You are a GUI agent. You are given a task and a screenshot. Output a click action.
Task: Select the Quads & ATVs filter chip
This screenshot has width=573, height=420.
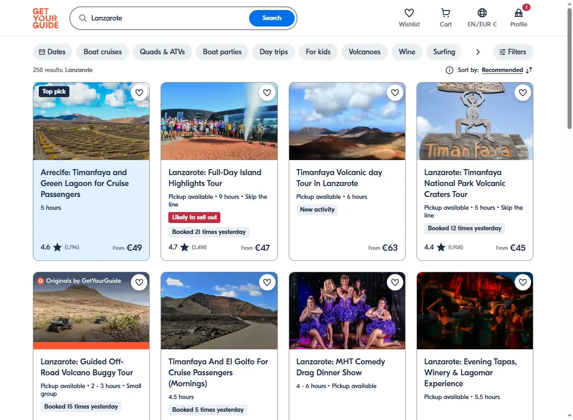click(x=162, y=52)
